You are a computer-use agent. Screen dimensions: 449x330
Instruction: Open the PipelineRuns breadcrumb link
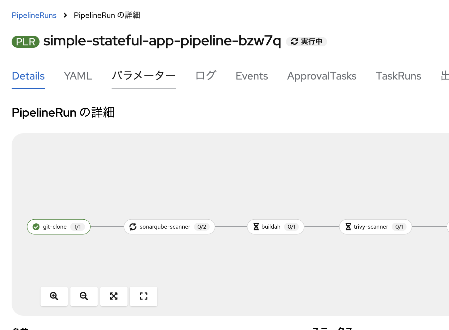[34, 15]
